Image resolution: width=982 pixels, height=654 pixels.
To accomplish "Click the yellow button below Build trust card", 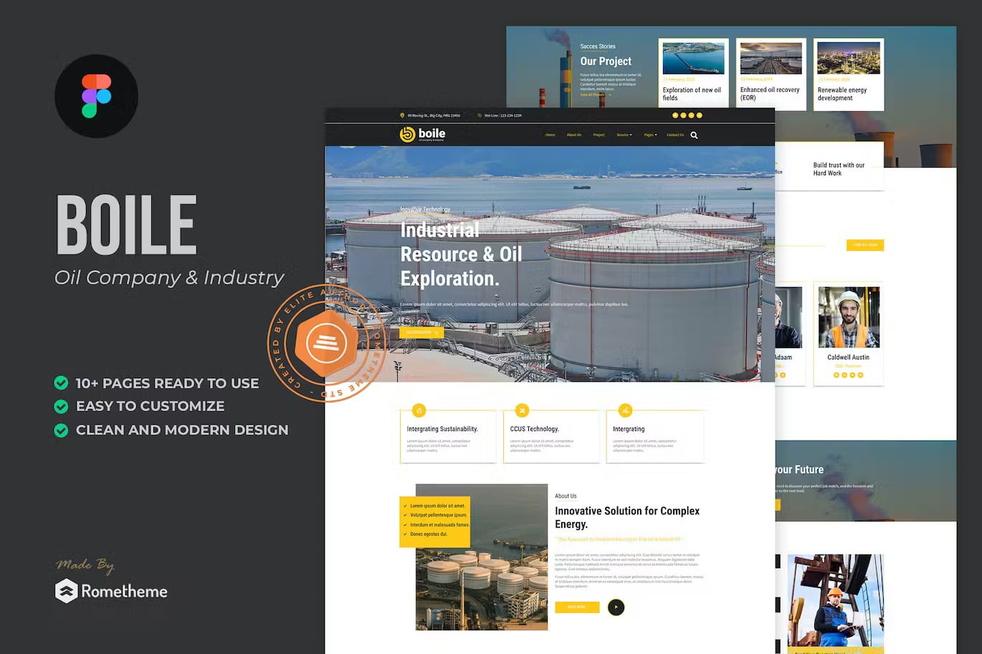I will coord(865,245).
